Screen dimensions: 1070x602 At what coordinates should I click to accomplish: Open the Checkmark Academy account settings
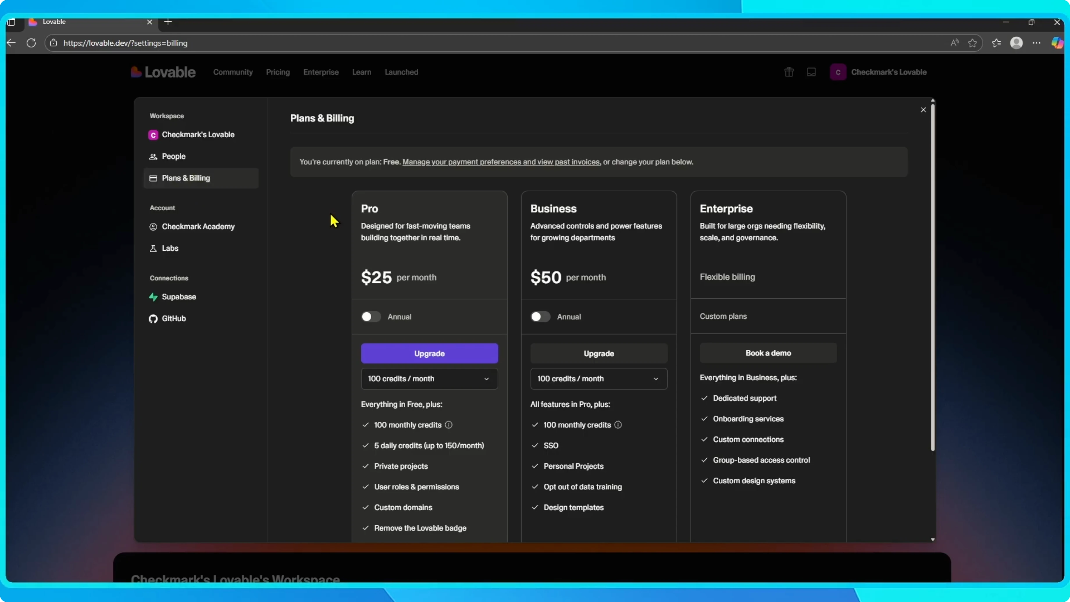coord(201,227)
